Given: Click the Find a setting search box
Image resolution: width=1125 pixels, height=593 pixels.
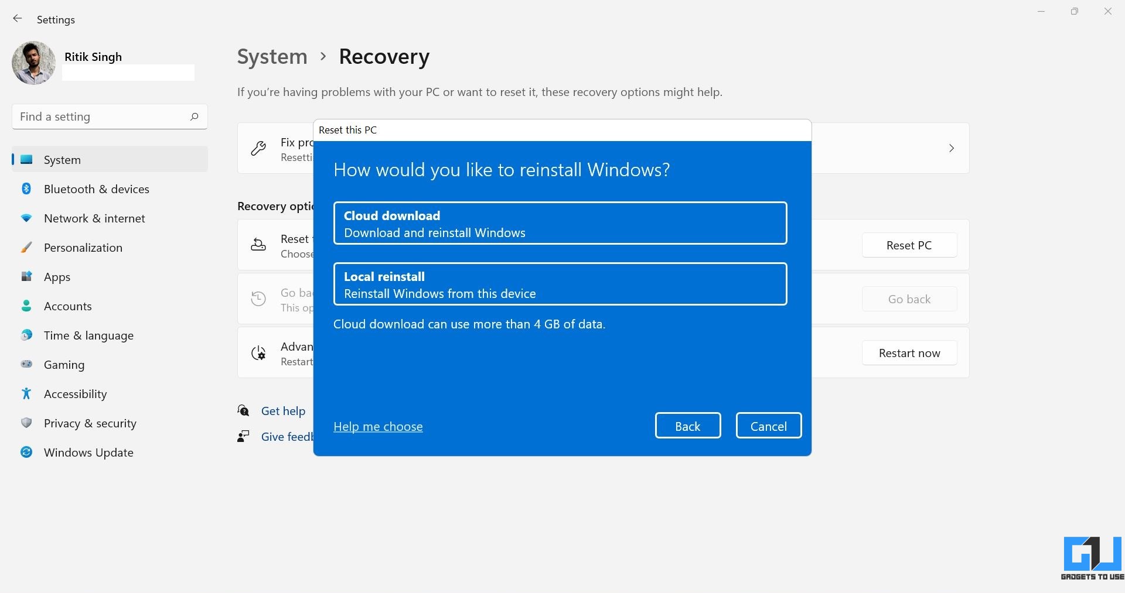Looking at the screenshot, I should coord(110,116).
